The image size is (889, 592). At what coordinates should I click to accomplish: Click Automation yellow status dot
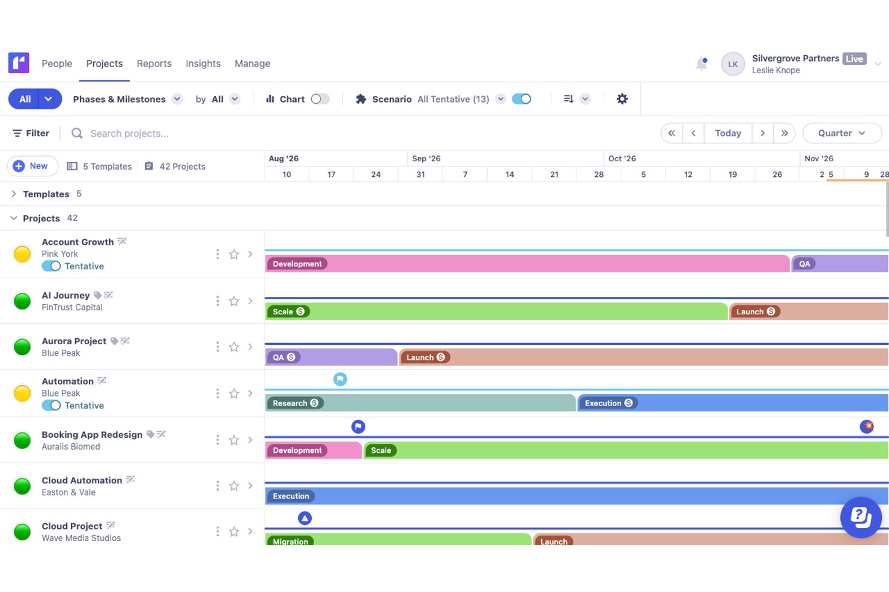[22, 393]
